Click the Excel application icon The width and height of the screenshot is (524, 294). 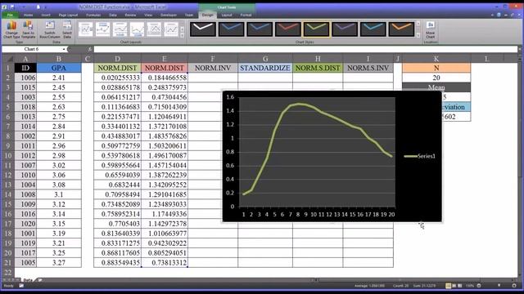pos(5,7)
